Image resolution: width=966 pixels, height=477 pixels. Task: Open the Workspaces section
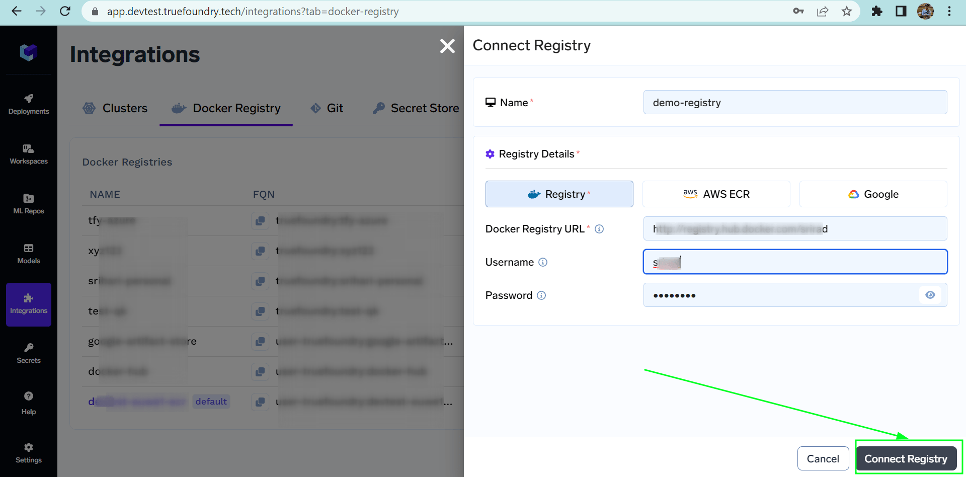28,153
